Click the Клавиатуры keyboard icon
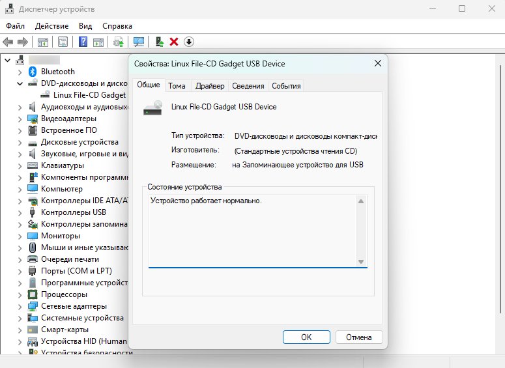The height and width of the screenshot is (368, 505). 33,165
